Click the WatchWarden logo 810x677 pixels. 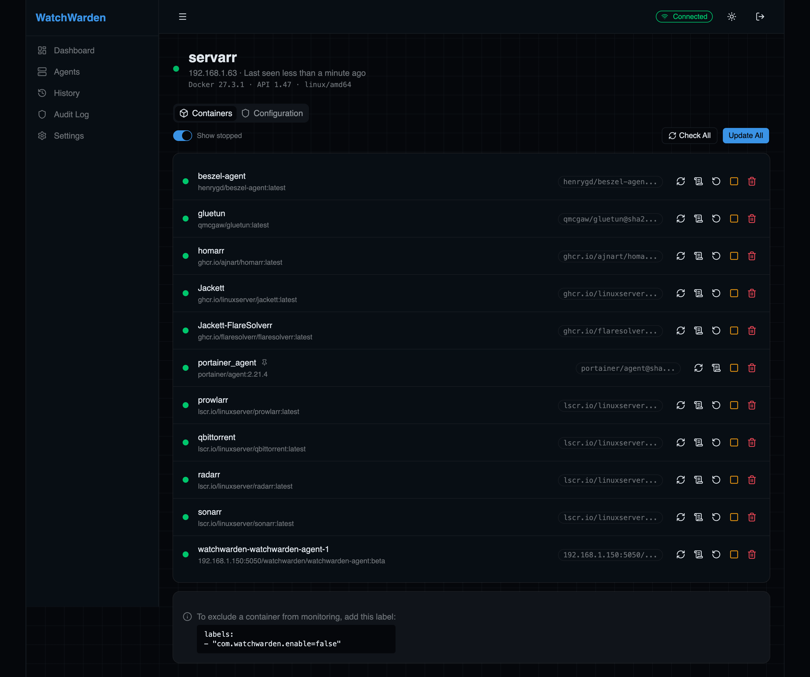(71, 18)
